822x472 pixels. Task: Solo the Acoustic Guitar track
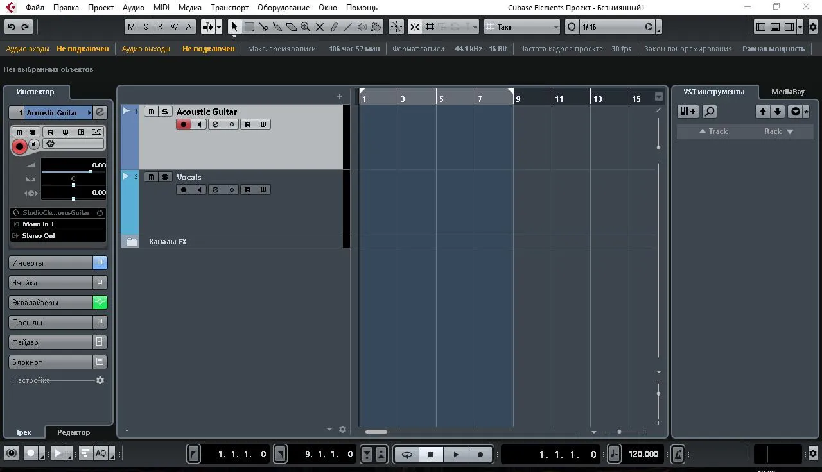[x=165, y=112]
